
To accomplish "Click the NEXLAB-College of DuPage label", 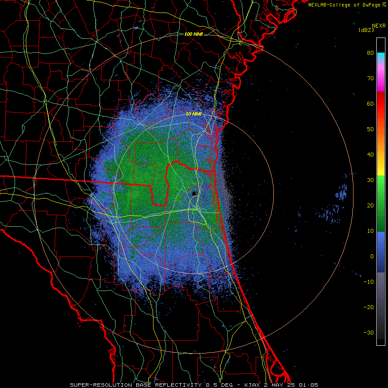I will pos(347,5).
